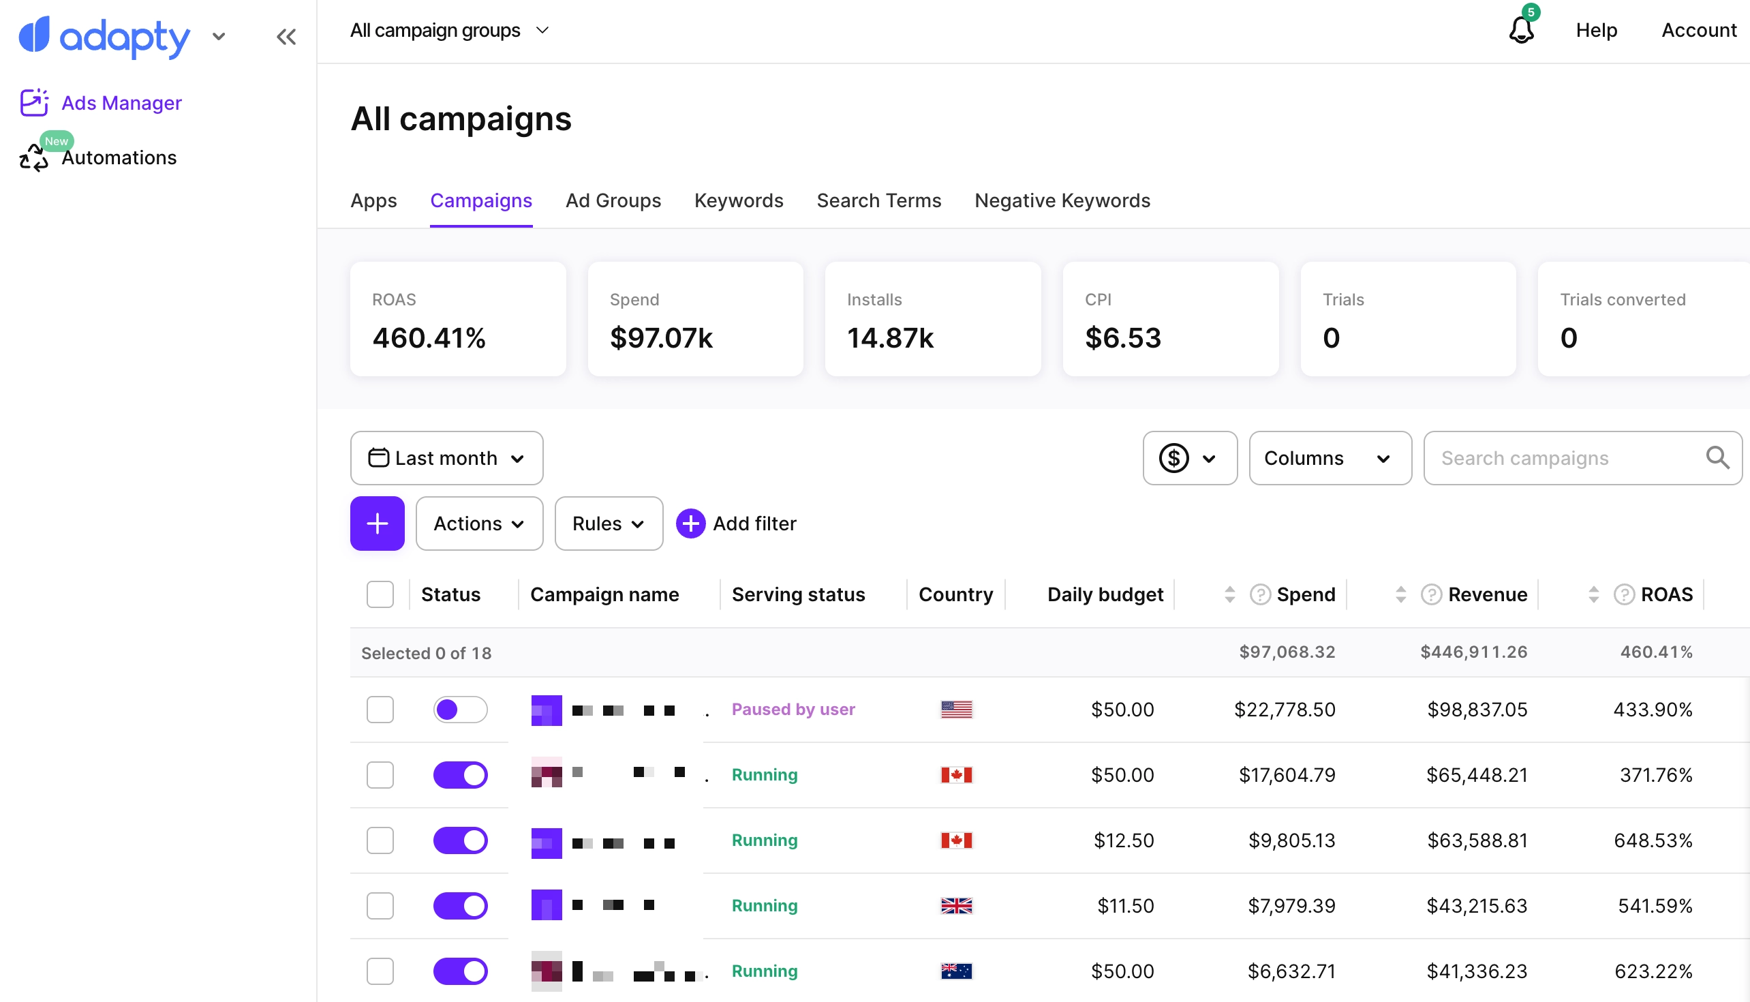Screen dimensions: 1750x1002
Task: Click the purple plus create button
Action: [377, 523]
